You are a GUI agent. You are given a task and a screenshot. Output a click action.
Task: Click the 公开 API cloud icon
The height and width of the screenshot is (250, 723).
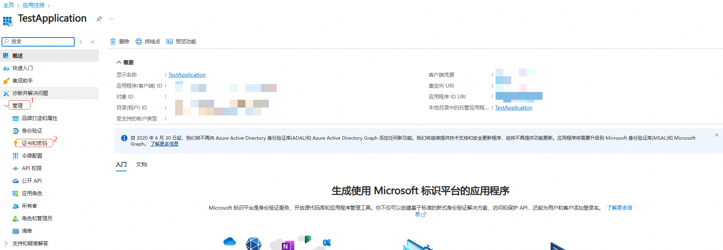[x=16, y=181]
